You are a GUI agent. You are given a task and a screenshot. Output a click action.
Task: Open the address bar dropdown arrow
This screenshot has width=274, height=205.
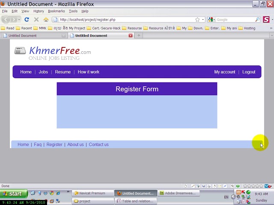click(x=203, y=20)
